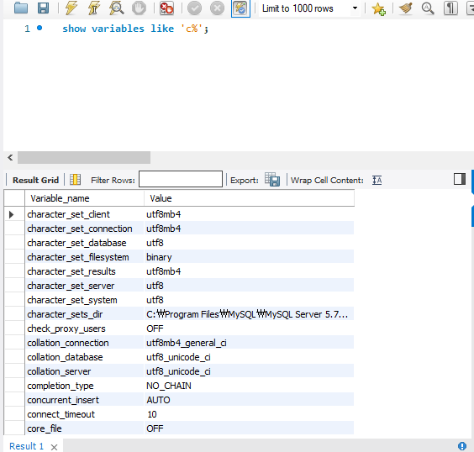Add query to favorites star icon
This screenshot has width=474, height=452.
click(378, 8)
